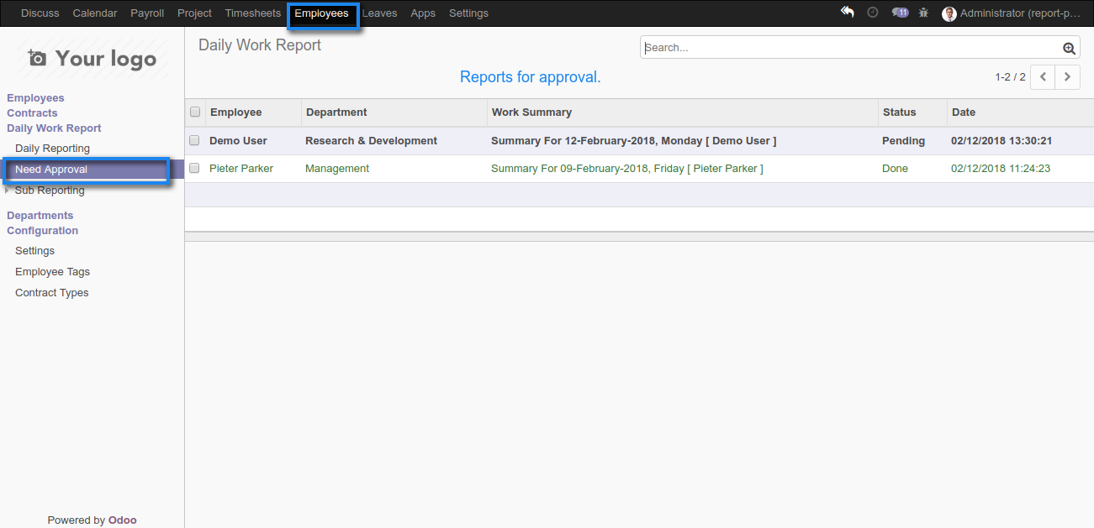
Task: Click the Done status cell
Action: pyautogui.click(x=895, y=169)
